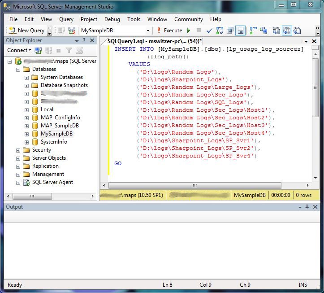
Task: Click the Local database cylinder icon
Action: click(35, 109)
